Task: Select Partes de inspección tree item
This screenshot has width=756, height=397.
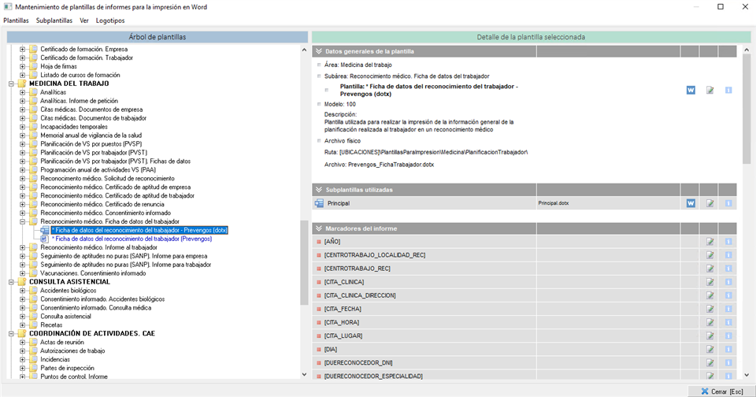Action: [67, 368]
